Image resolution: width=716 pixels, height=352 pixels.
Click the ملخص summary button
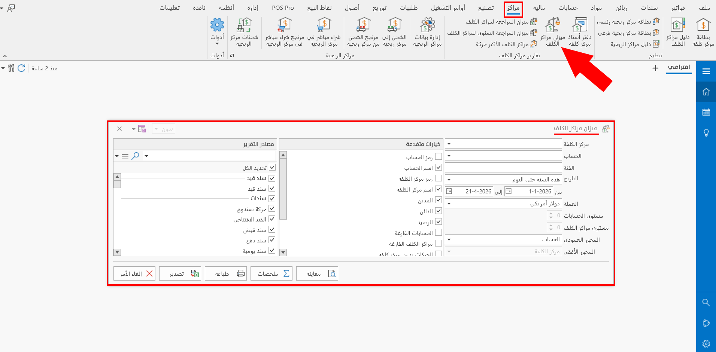(x=271, y=273)
